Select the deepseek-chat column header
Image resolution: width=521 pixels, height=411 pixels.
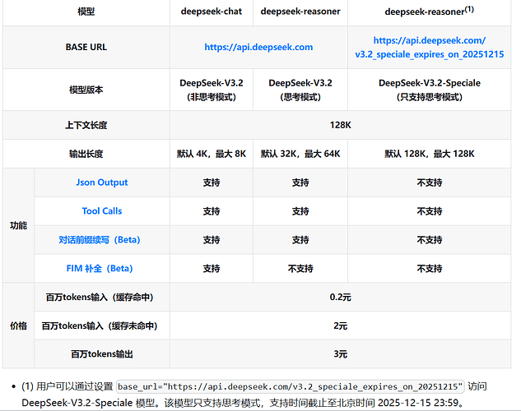click(x=212, y=12)
